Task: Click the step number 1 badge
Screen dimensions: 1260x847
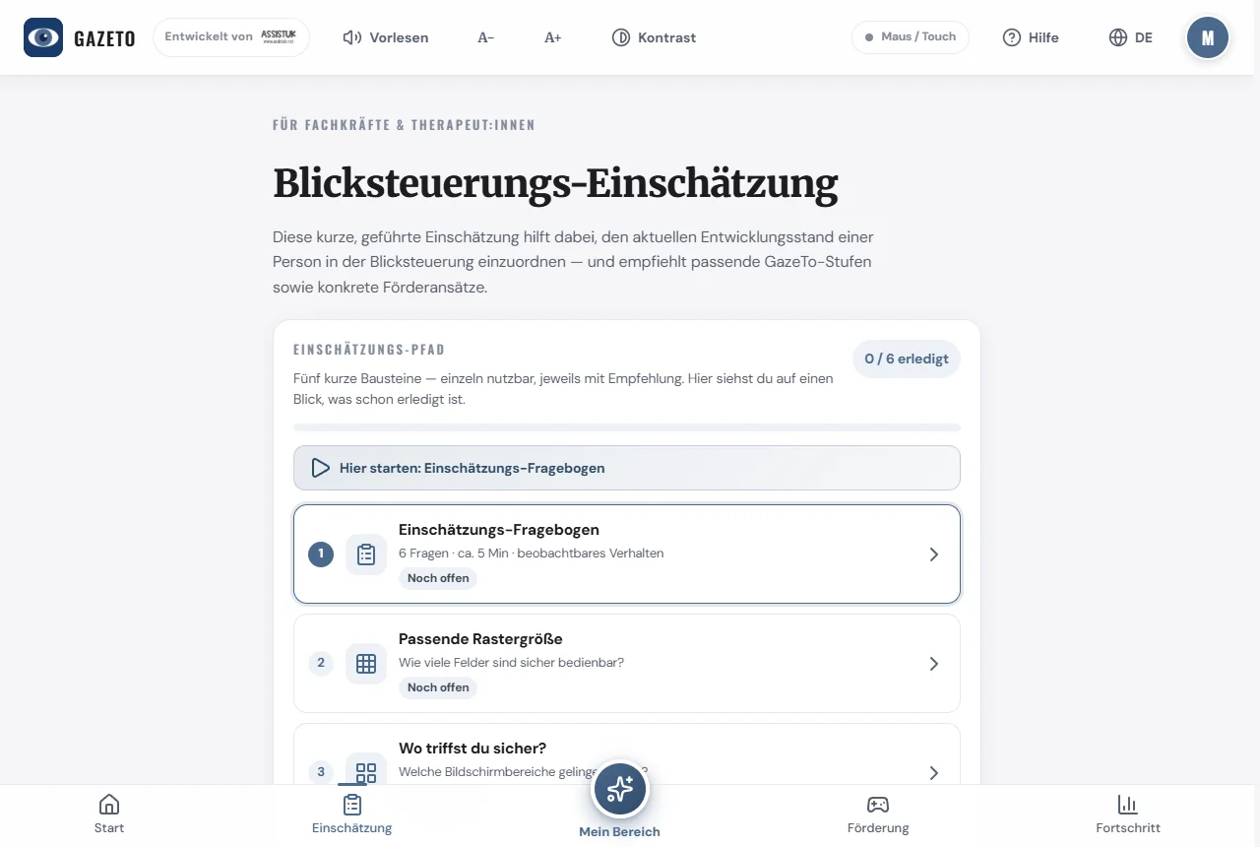Action: pyautogui.click(x=321, y=554)
